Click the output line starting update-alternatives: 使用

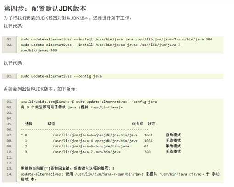pyautogui.click(x=120, y=174)
